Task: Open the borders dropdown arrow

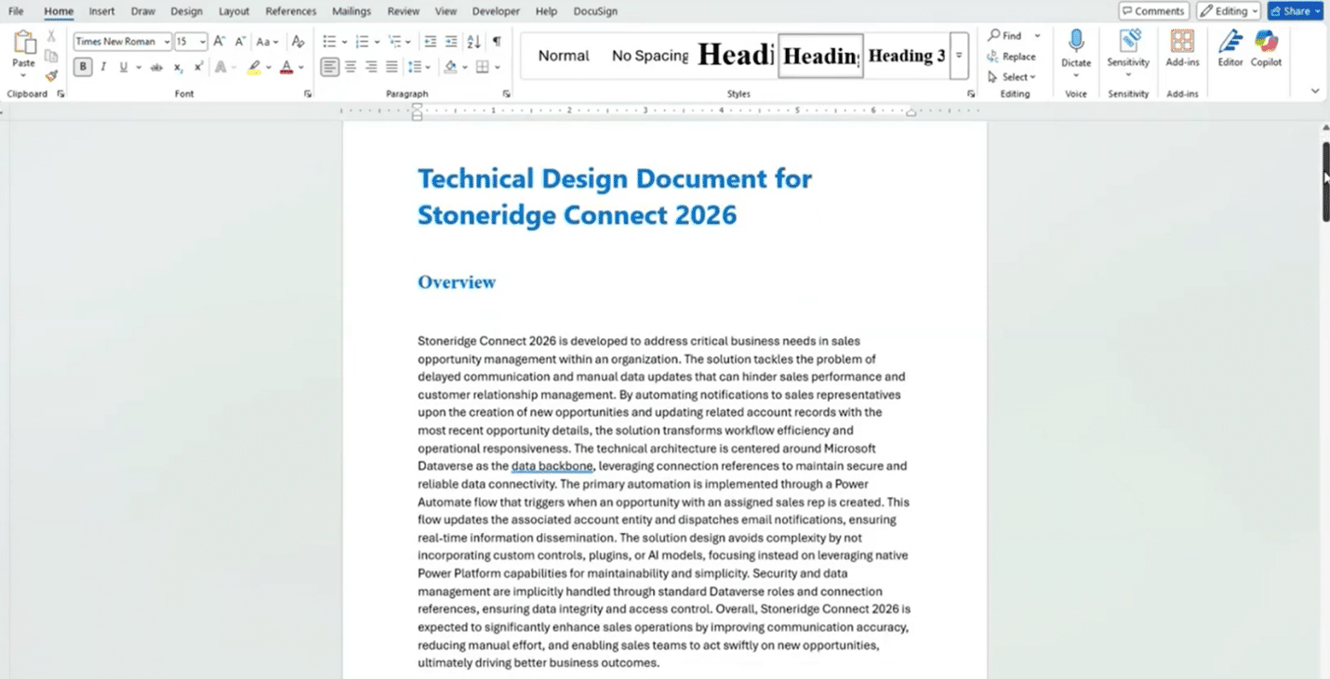Action: (x=498, y=67)
